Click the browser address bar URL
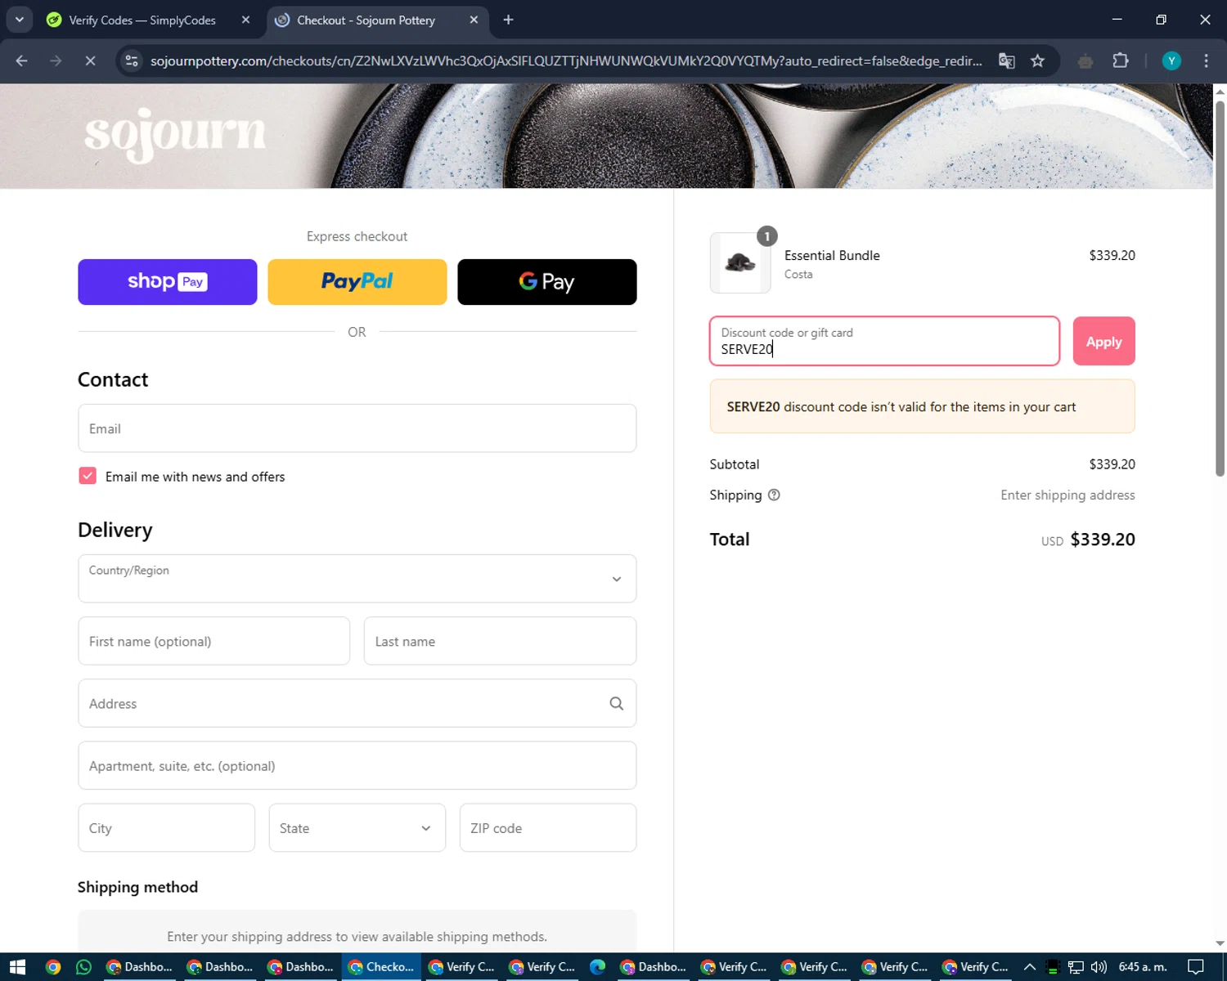 [566, 60]
